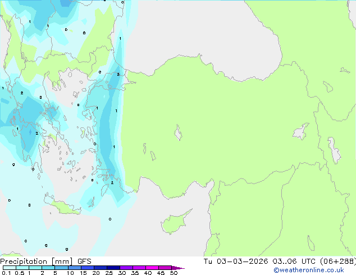Image resolution: width=356 pixels, height=275 pixels.
Task: Click the precipitation value "3" near the Bosphorus
Action: tap(118, 75)
